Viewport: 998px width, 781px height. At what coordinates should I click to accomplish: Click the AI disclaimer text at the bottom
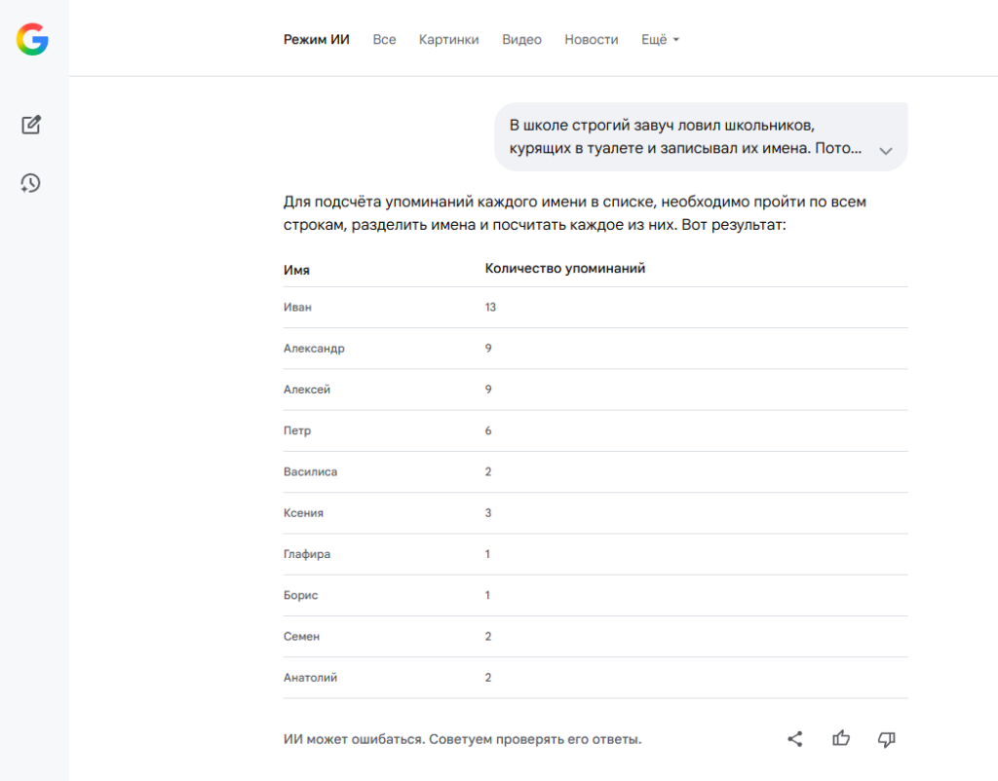coord(463,739)
